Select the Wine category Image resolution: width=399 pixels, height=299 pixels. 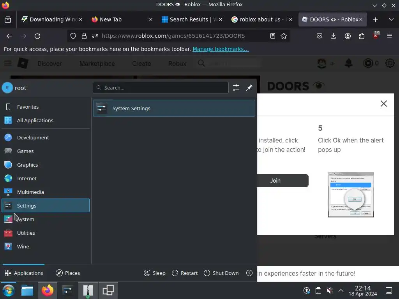[46, 246]
